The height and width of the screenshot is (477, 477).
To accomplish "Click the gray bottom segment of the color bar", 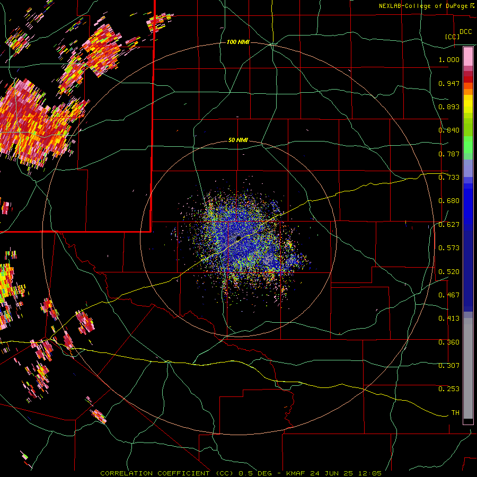I will coord(468,368).
